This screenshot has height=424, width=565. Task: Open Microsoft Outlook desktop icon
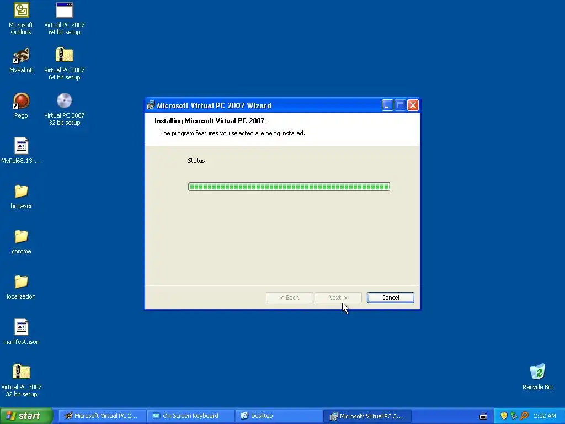(x=21, y=19)
